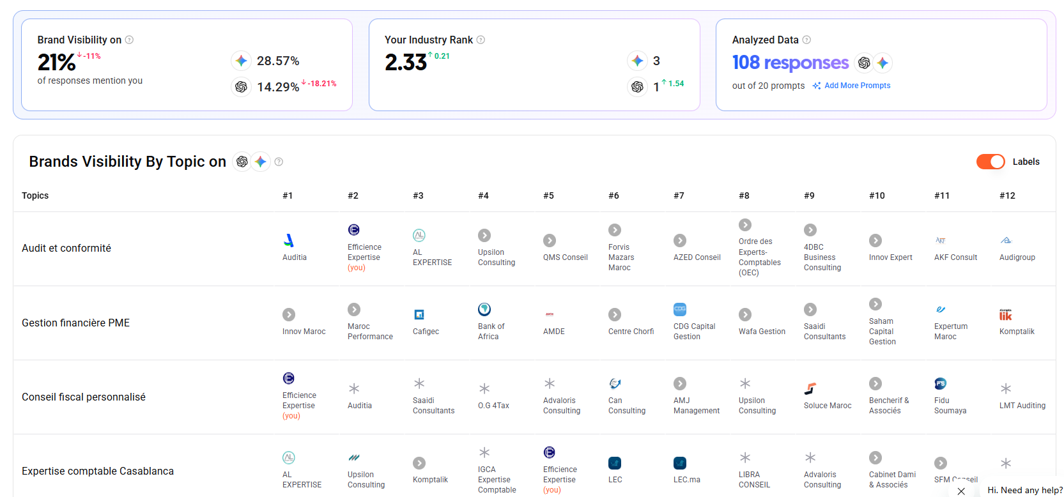This screenshot has height=497, width=1064.
Task: Select 'IGCA Expertise Comptable' brand name
Action: click(497, 480)
